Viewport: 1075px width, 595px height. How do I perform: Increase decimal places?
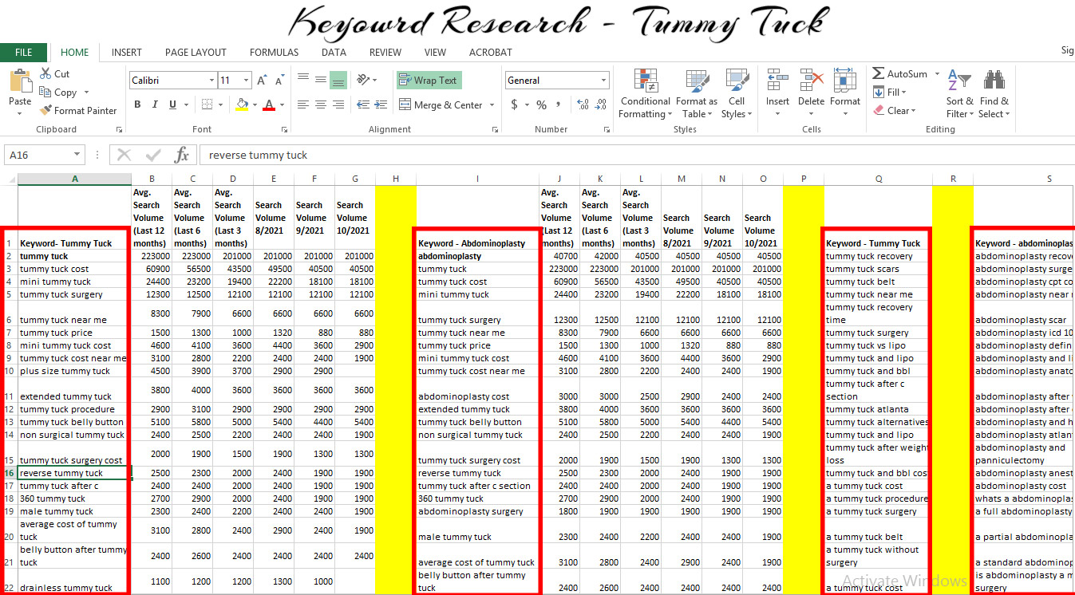(582, 104)
